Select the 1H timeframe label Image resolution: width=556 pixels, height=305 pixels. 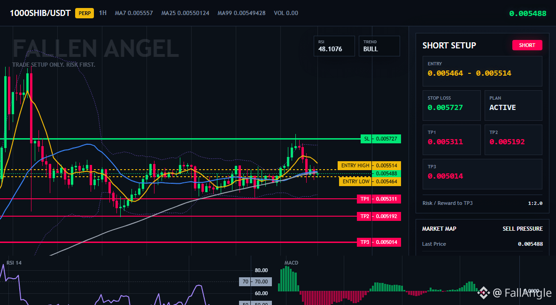102,13
